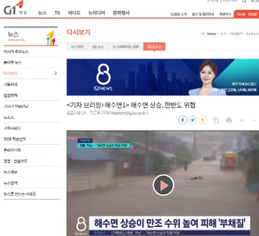The width and height of the screenshot is (259, 236).
Task: Select the 뉴스퍼레이드 강원 tab
Action: [126, 46]
